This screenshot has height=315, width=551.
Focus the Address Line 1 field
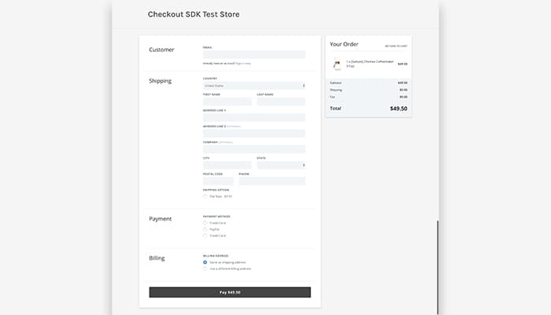(x=253, y=117)
